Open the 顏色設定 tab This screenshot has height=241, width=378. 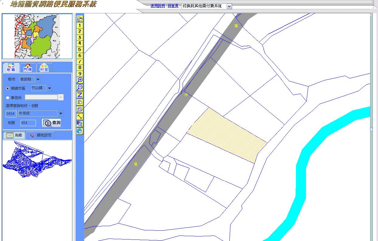coord(40,135)
